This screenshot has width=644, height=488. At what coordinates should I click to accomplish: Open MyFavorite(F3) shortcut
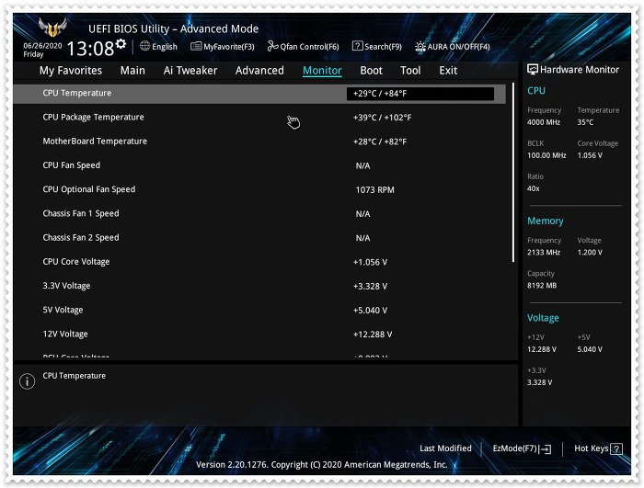(x=223, y=46)
